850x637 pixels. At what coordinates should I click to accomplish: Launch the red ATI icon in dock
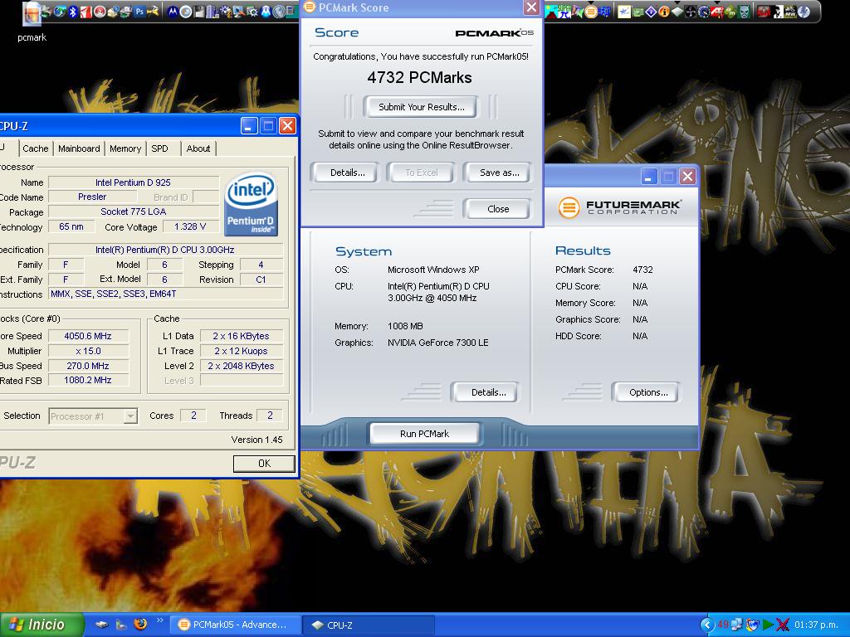717,12
